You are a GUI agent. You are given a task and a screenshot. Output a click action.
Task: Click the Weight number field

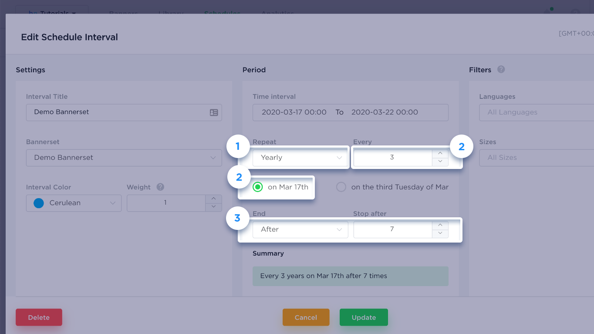coord(166,203)
